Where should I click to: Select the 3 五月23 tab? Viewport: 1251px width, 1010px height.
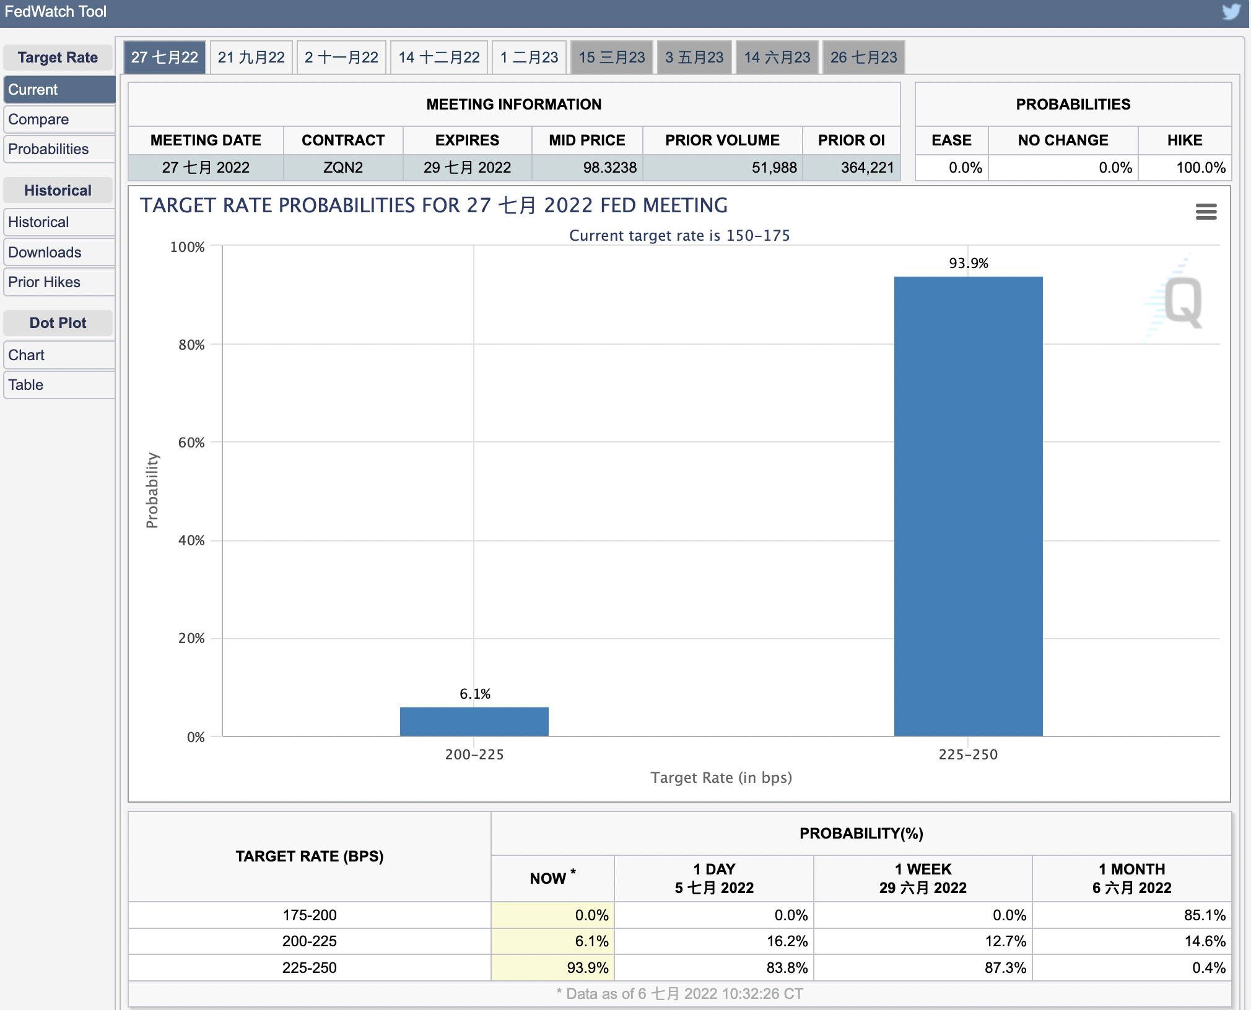(x=694, y=58)
